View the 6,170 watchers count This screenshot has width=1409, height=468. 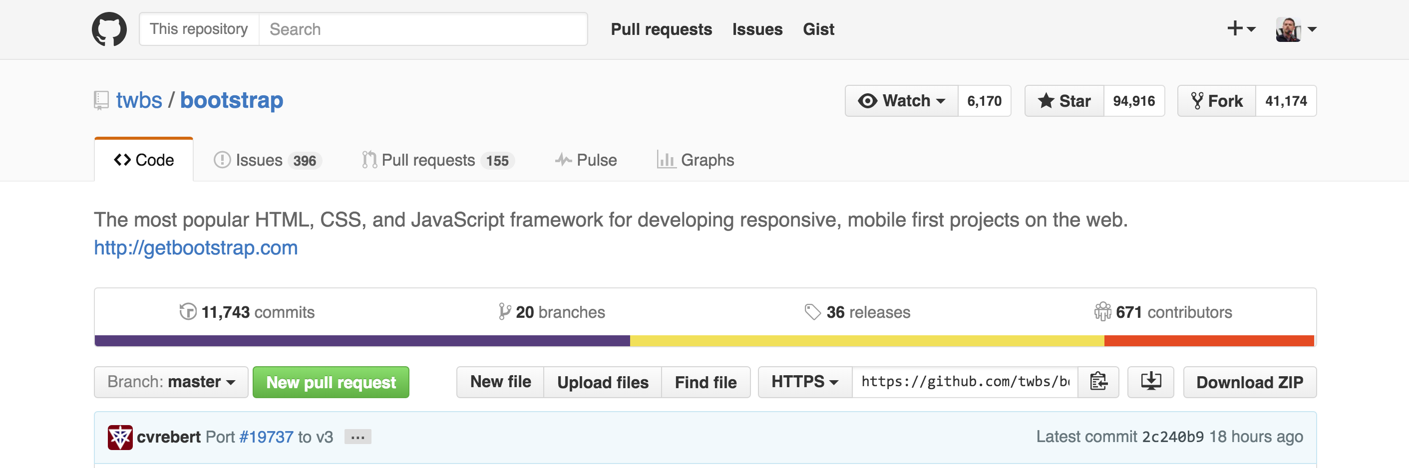tap(984, 101)
